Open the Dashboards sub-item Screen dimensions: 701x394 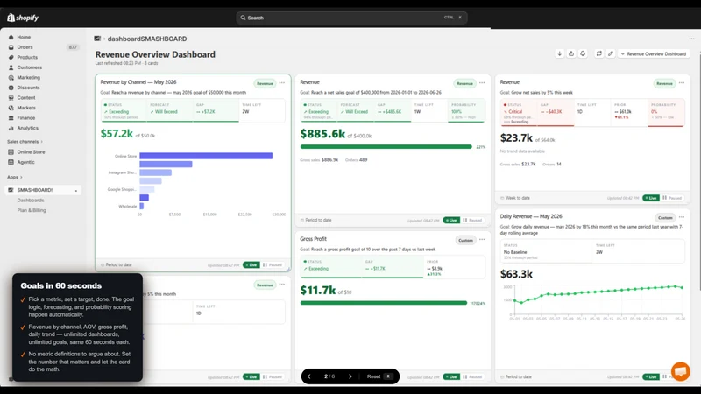pyautogui.click(x=31, y=201)
